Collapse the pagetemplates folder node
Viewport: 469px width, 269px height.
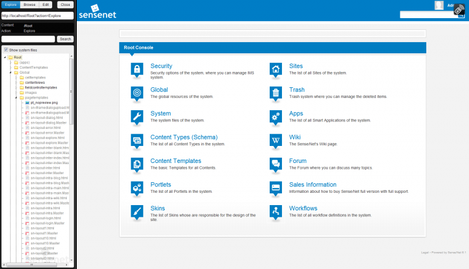(x=16, y=98)
